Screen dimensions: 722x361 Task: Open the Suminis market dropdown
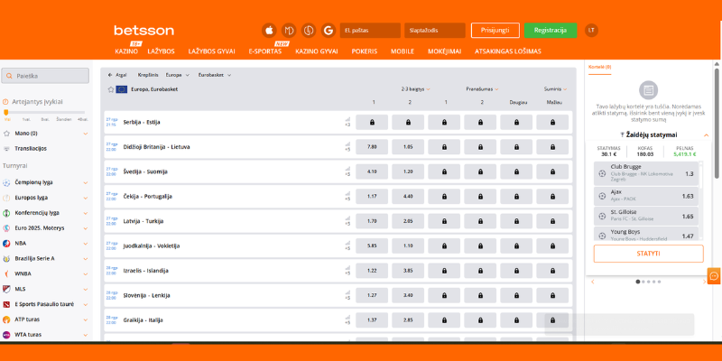(x=555, y=89)
